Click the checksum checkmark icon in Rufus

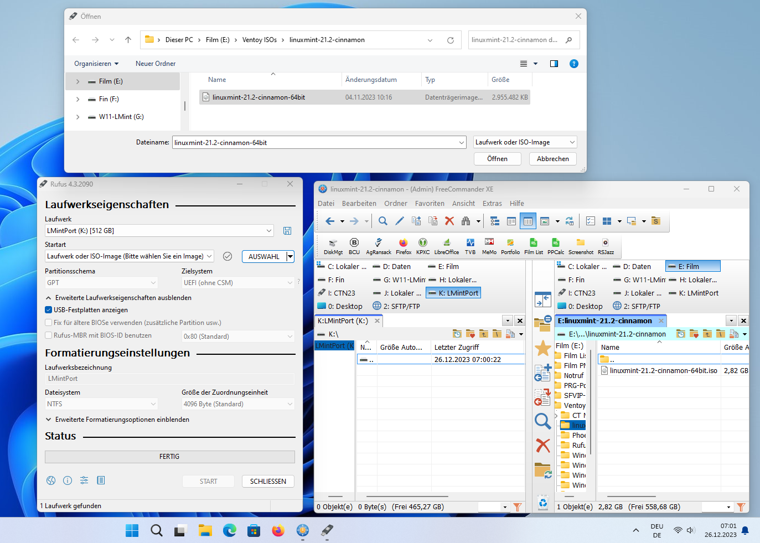(227, 256)
